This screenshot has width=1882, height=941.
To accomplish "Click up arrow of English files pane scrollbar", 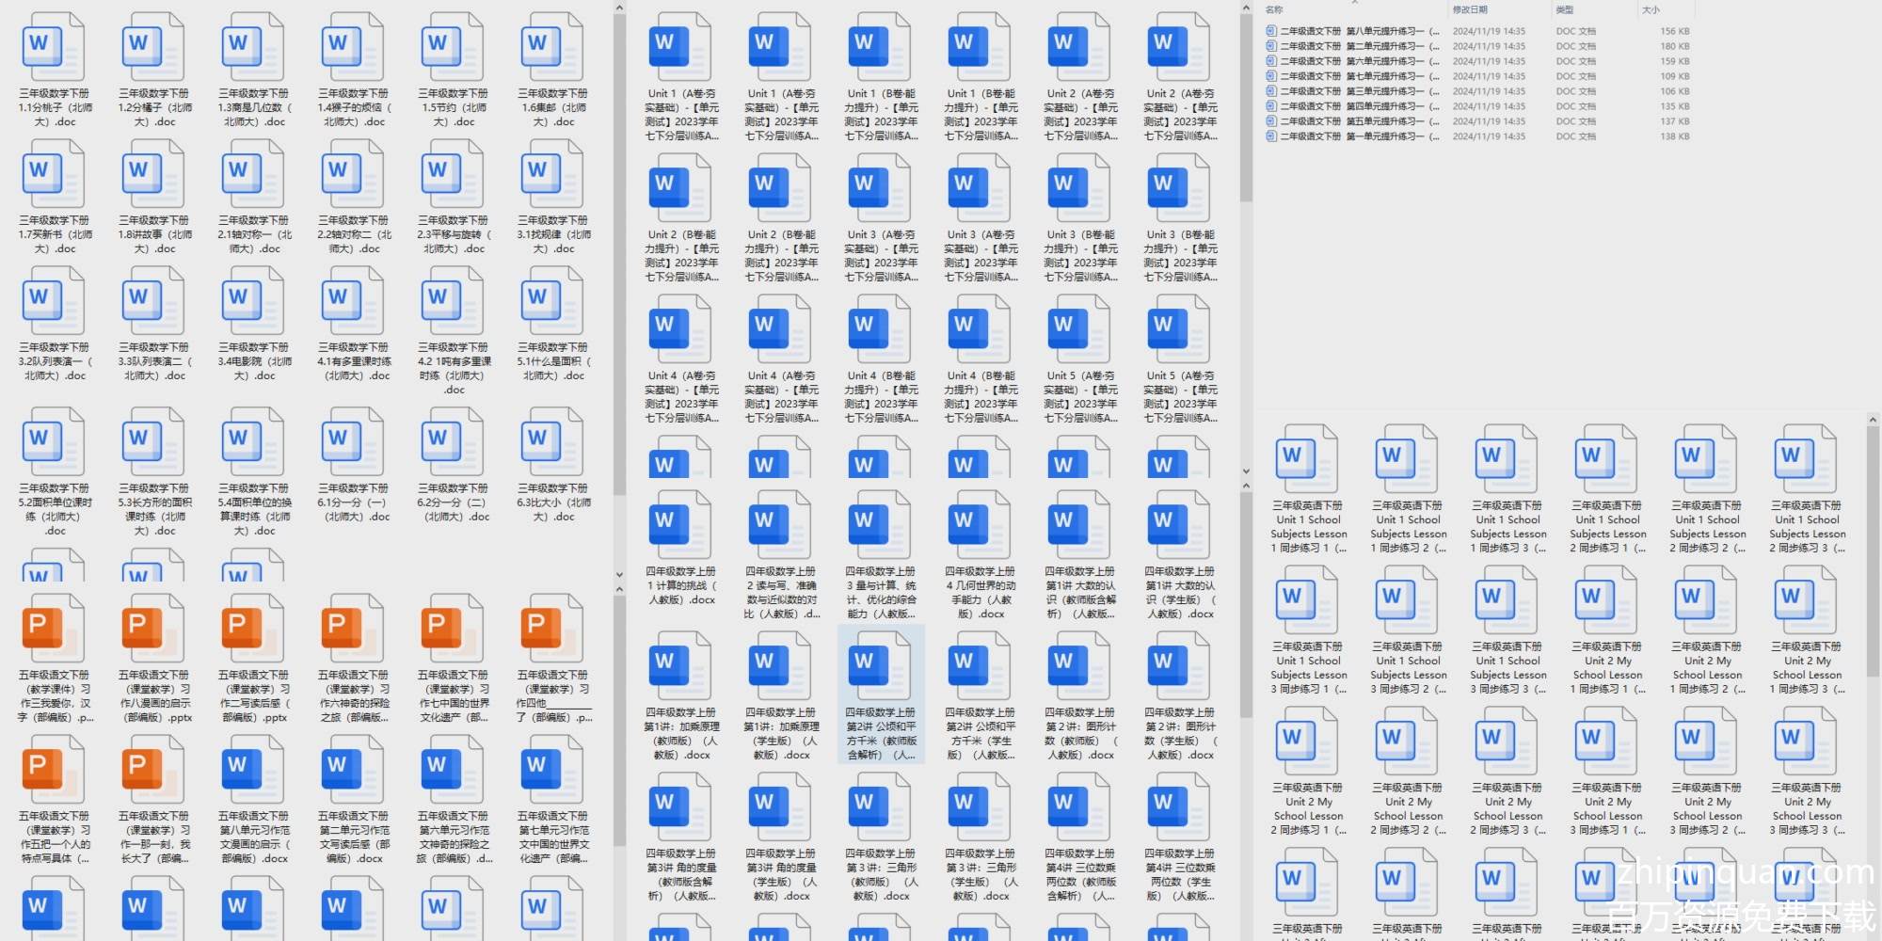I will pos(1873,420).
